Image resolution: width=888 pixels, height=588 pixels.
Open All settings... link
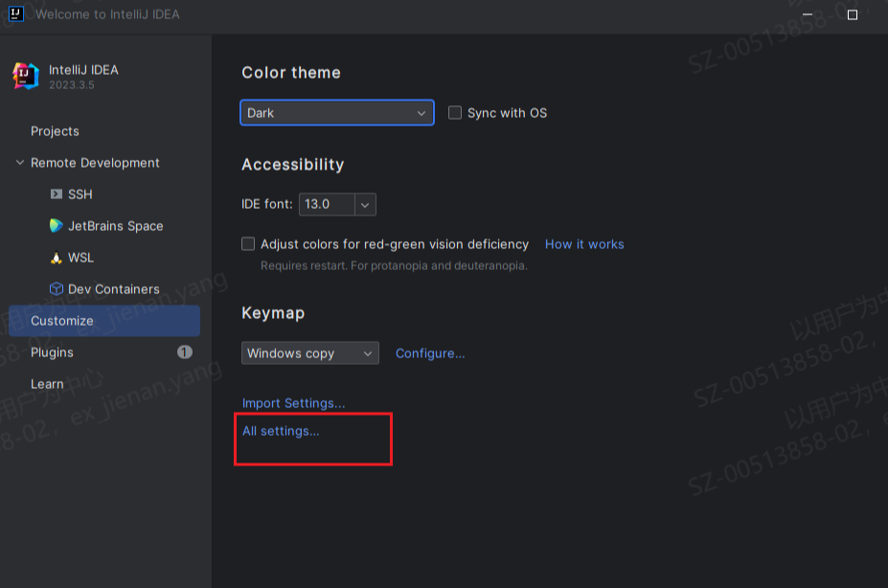tap(281, 431)
